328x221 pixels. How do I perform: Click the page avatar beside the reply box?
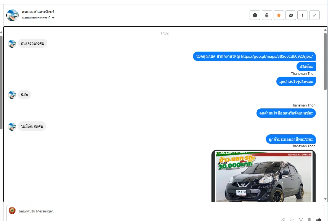pos(12,211)
